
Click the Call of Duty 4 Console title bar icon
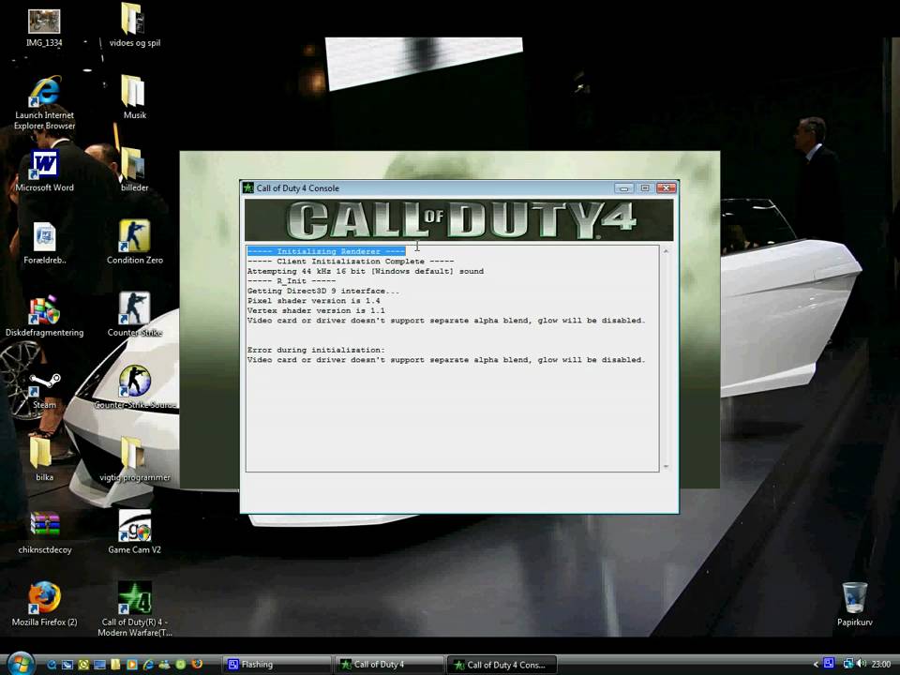tap(248, 187)
